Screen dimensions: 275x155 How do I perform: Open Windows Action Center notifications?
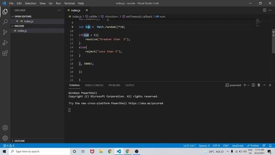(x=269, y=151)
